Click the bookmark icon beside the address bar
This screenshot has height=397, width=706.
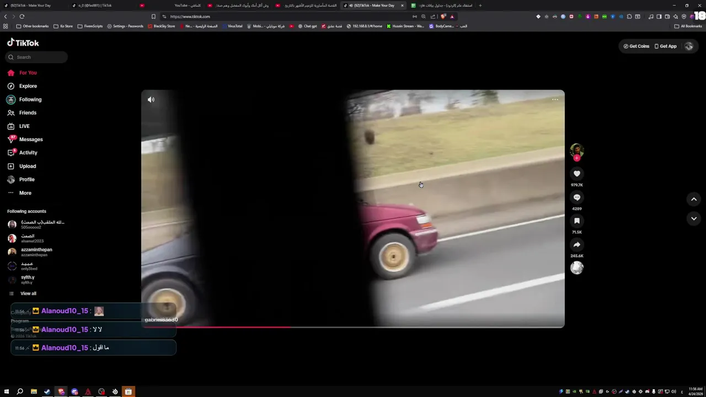pyautogui.click(x=153, y=17)
